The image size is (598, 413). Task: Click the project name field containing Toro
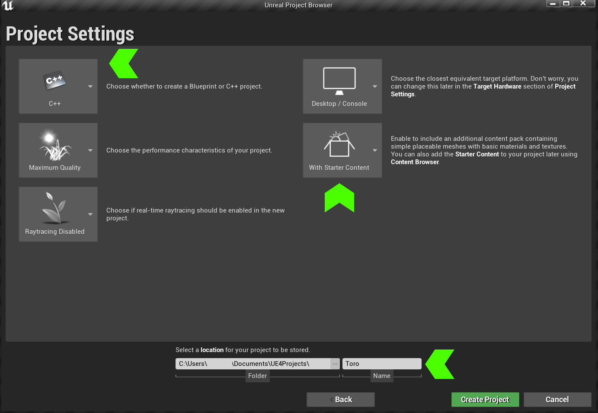pyautogui.click(x=382, y=364)
